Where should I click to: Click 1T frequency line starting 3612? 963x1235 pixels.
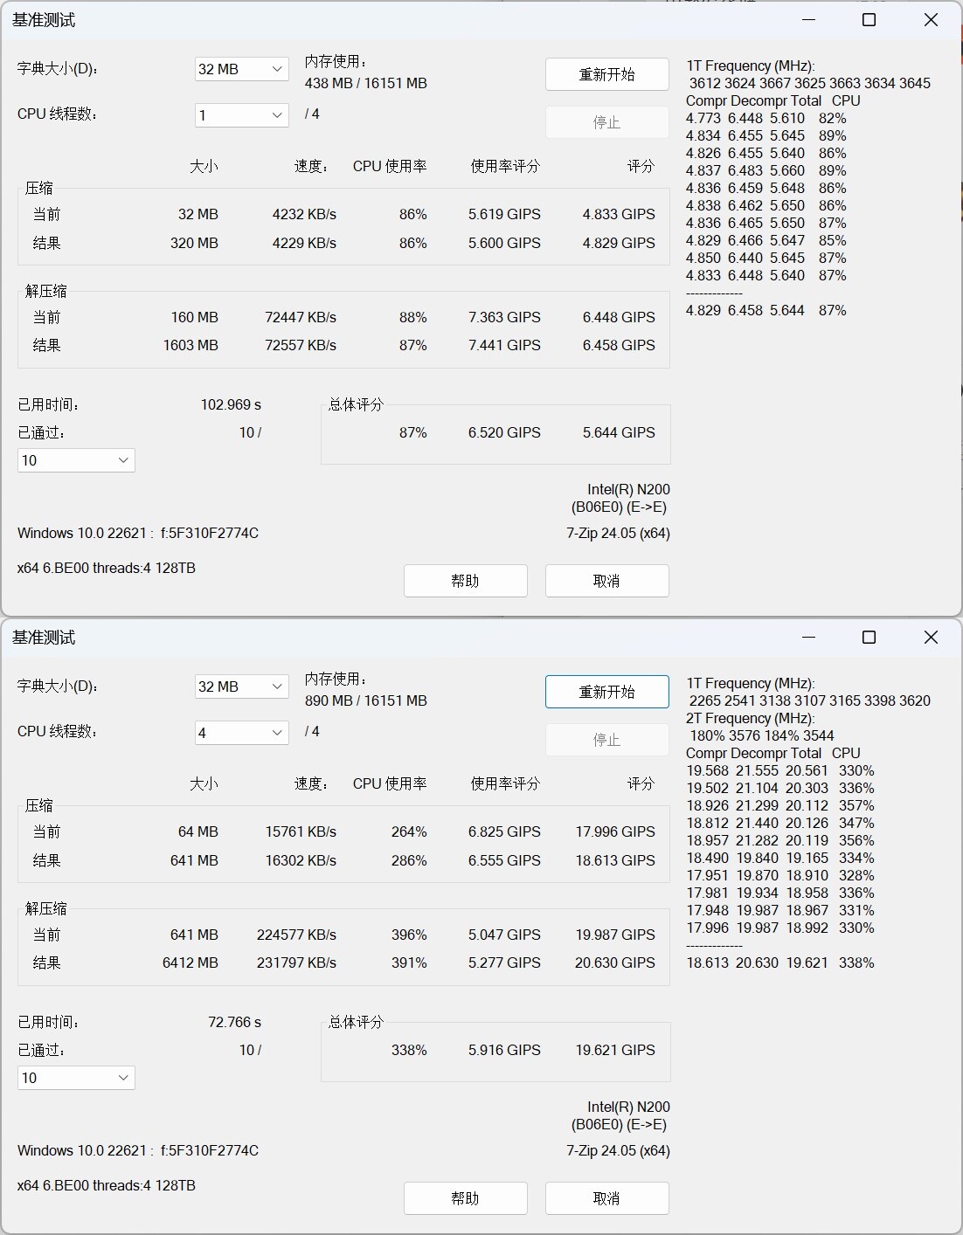[810, 83]
